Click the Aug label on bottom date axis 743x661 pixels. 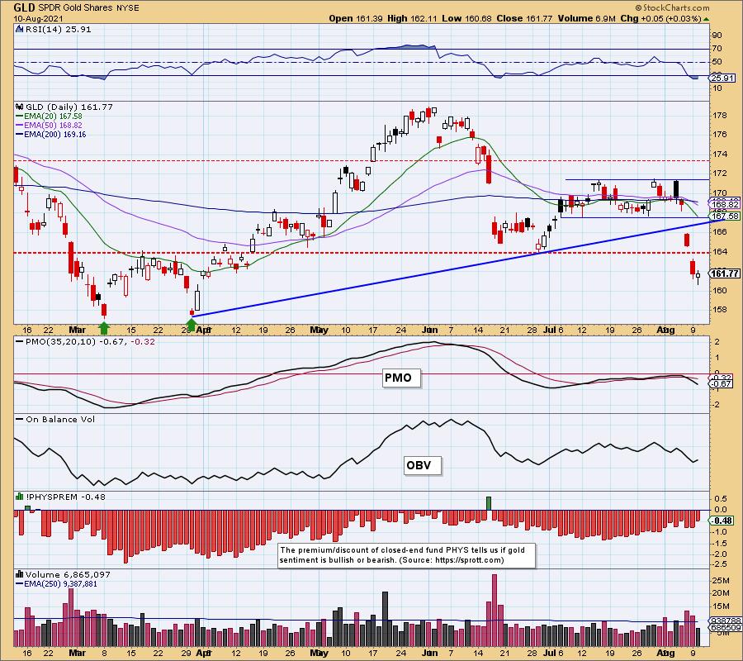[665, 653]
